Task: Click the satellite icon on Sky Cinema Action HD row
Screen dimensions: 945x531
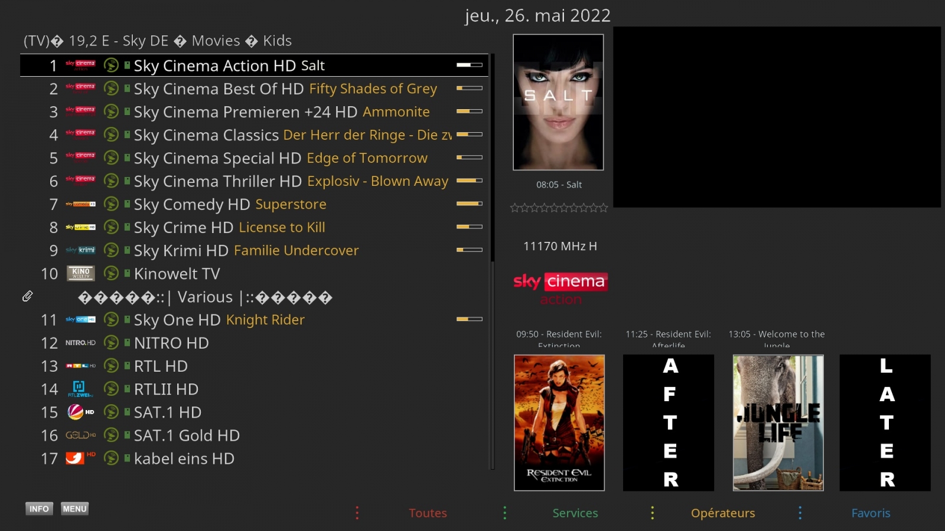Action: [x=111, y=65]
